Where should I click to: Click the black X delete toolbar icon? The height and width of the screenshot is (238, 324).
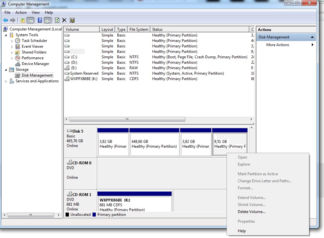(x=64, y=20)
